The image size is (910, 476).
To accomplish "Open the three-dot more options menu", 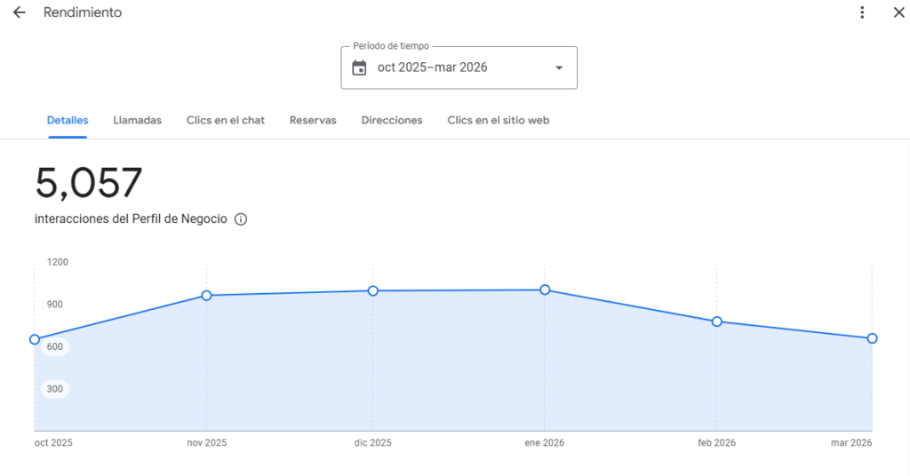I will pyautogui.click(x=862, y=12).
